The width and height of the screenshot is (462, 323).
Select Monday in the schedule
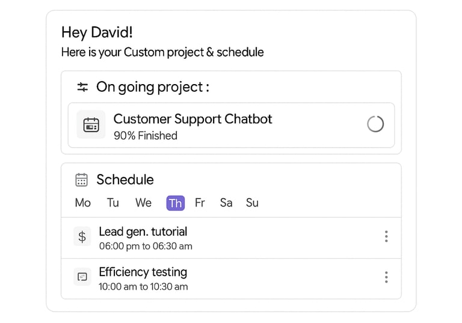pyautogui.click(x=83, y=203)
